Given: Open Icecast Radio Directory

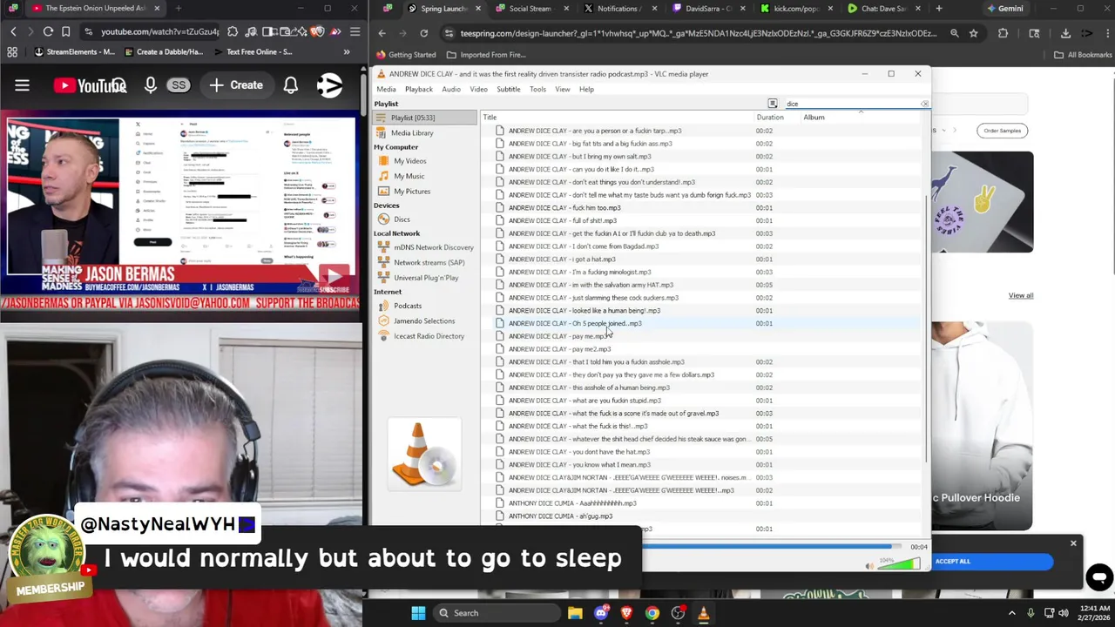Looking at the screenshot, I should (x=429, y=336).
